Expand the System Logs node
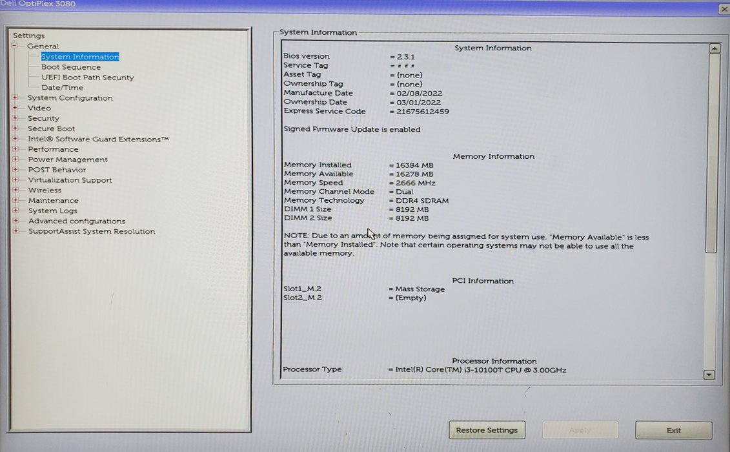Screen dimensions: 730x452 pos(15,210)
